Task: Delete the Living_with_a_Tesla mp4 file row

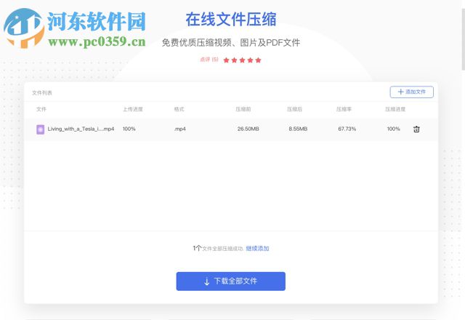Action: (x=416, y=129)
